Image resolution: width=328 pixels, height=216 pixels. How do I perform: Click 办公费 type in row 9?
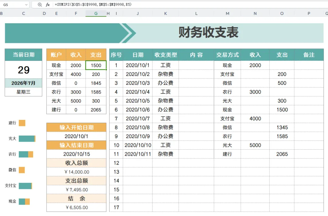point(166,136)
